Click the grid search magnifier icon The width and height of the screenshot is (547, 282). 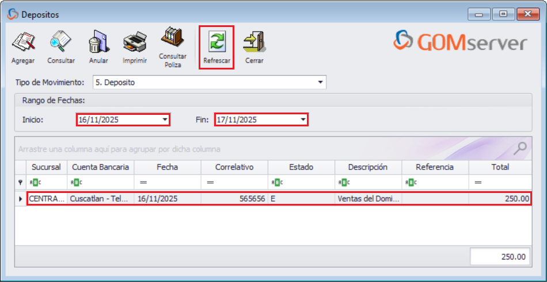[x=520, y=149]
